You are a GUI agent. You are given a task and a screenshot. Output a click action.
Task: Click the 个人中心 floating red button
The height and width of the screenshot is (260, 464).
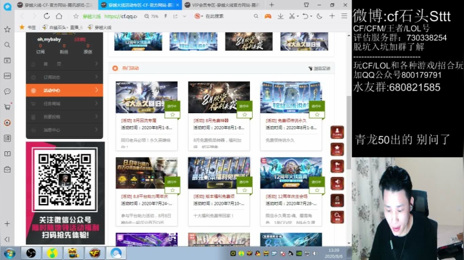[x=337, y=132]
